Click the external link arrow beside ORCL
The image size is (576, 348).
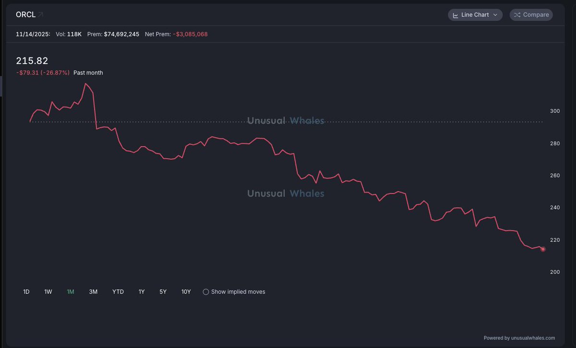tap(41, 15)
